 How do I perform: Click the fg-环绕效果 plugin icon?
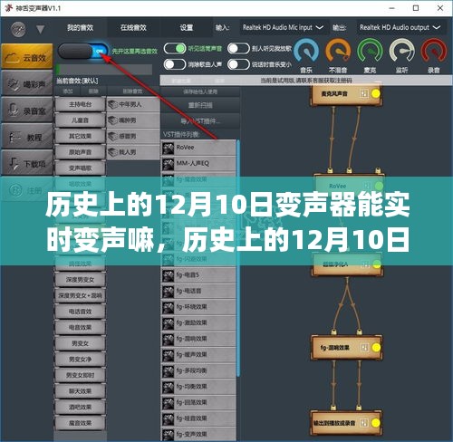[168, 307]
